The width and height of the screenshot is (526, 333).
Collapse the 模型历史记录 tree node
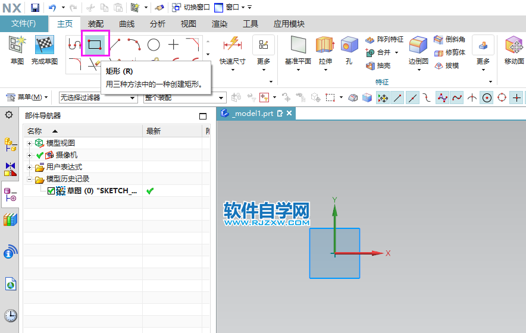[x=30, y=179]
